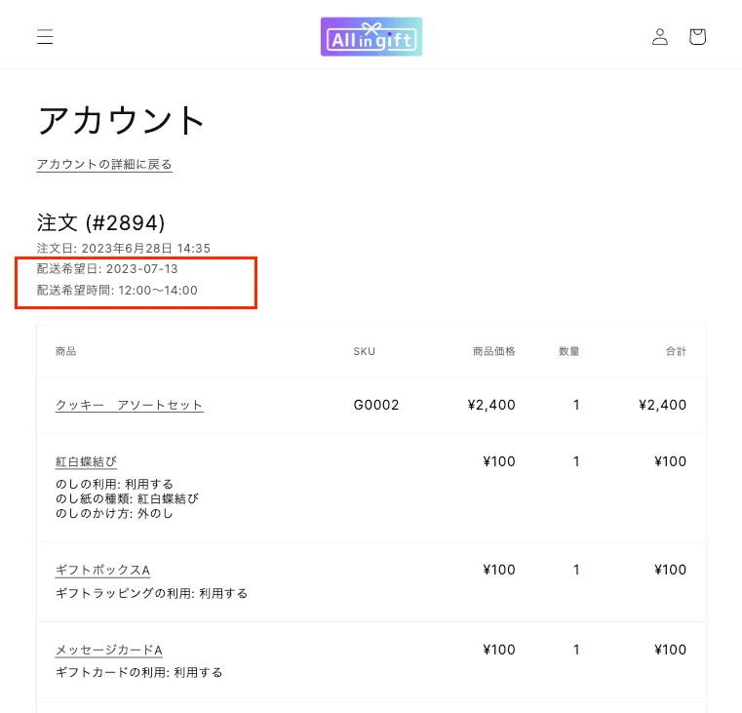
Task: Click the SKU column header
Action: pyautogui.click(x=364, y=351)
